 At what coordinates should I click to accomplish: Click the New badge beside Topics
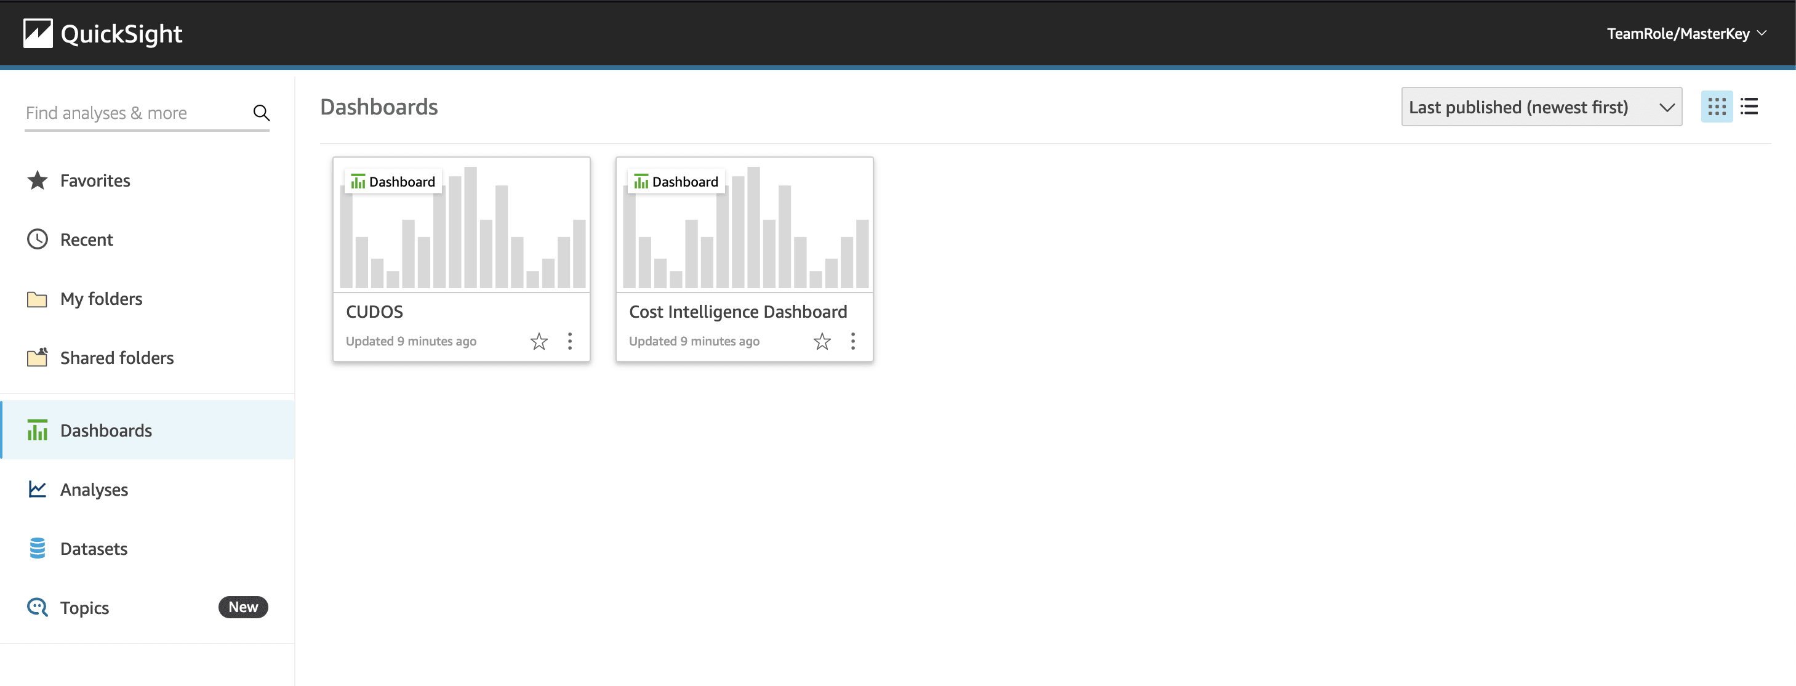click(x=243, y=607)
